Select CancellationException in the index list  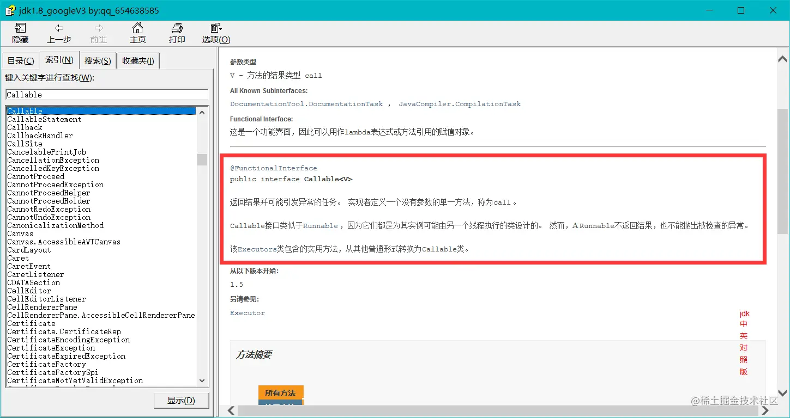pyautogui.click(x=53, y=160)
